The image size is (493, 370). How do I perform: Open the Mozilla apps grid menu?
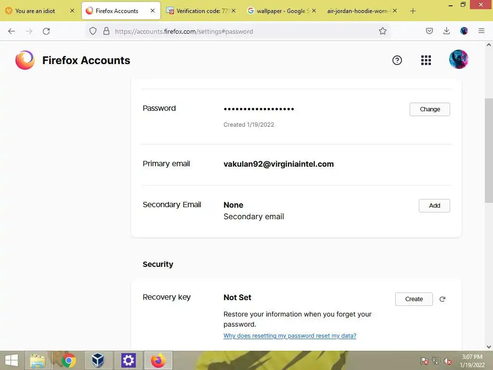tap(426, 60)
